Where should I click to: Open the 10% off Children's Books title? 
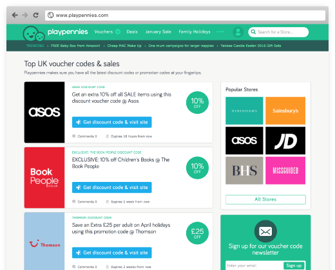click(x=120, y=163)
